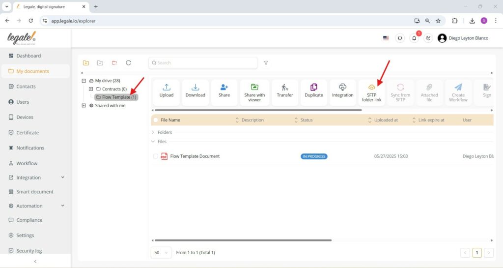This screenshot has height=268, width=503.
Task: Click Sync from SFTP icon
Action: pos(400,88)
